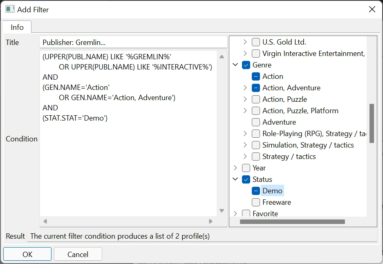The width and height of the screenshot is (383, 264).
Task: Click the condition box scroll-right arrow
Action: (211, 221)
